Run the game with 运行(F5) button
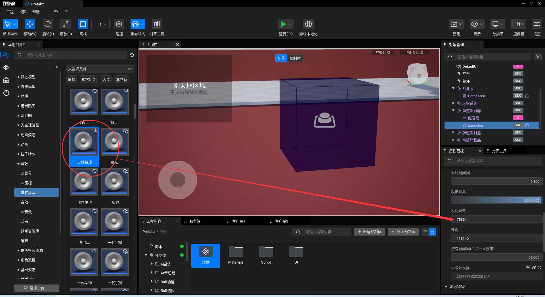The image size is (545, 297). 283,24
